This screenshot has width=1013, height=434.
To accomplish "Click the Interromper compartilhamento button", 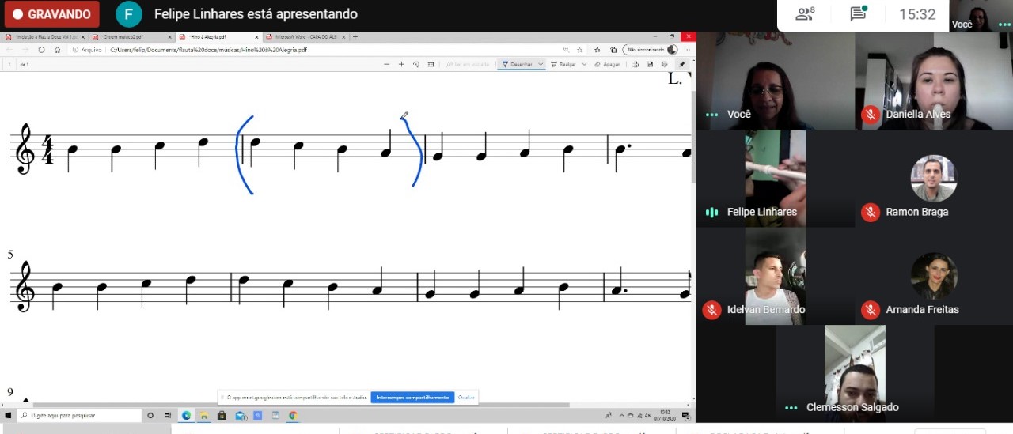I will click(x=412, y=398).
